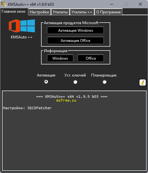
Task: Show Windows information button
Action: [x=60, y=58]
